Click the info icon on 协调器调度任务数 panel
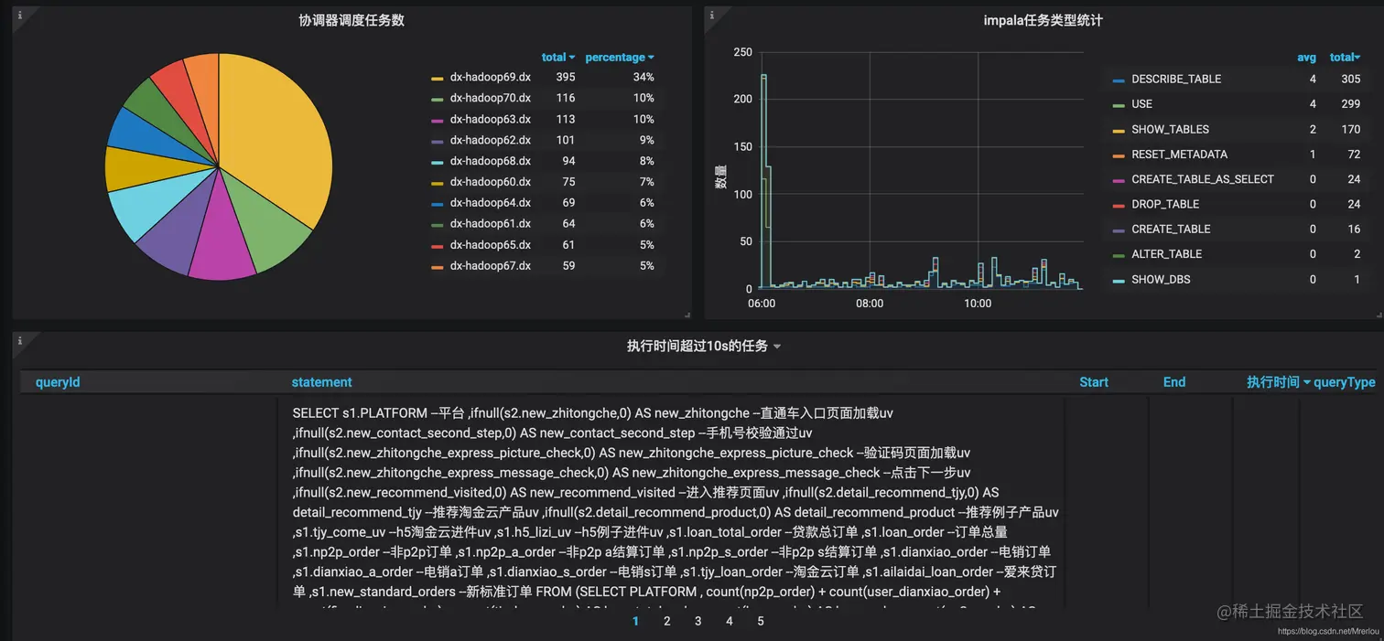 20,15
